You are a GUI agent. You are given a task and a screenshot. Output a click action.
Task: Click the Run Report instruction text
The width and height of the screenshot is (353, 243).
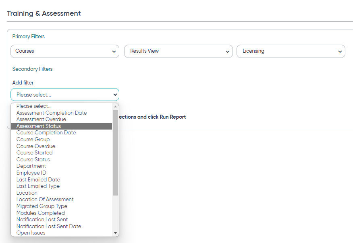coord(152,117)
